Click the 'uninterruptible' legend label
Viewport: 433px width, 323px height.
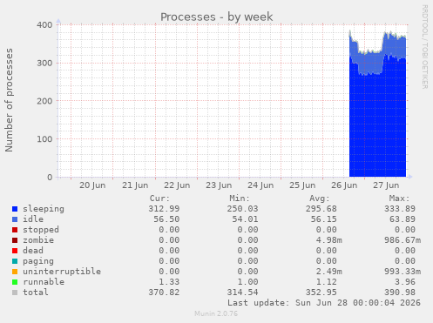click(x=62, y=272)
